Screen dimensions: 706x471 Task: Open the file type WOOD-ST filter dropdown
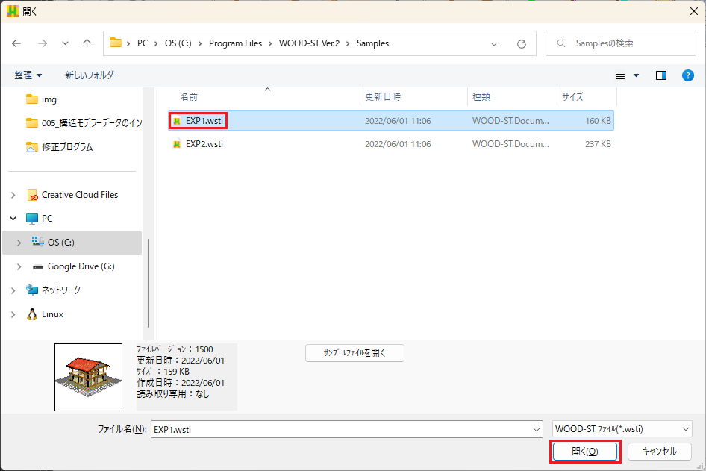click(622, 429)
